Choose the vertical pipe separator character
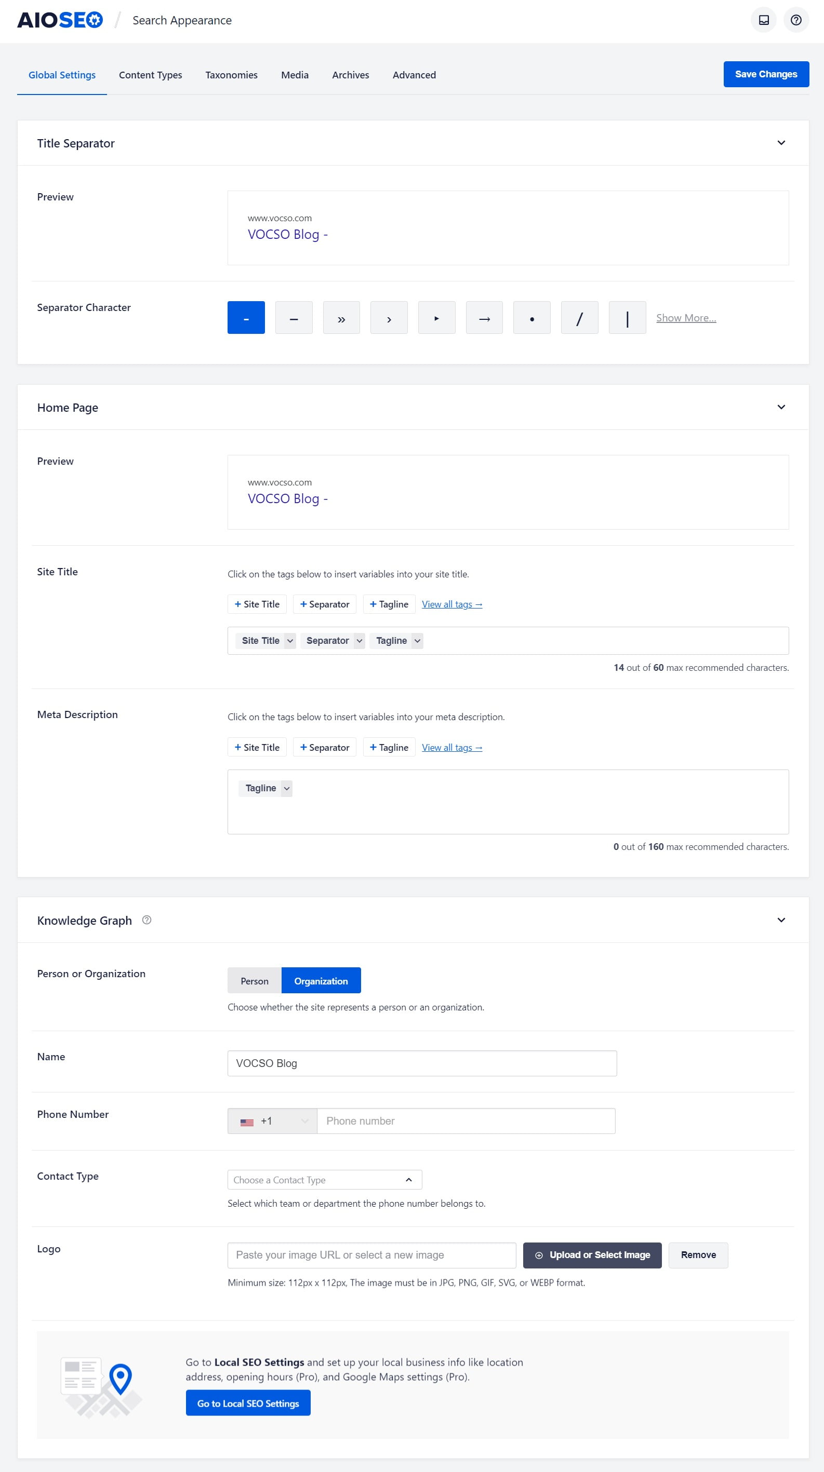 [627, 318]
